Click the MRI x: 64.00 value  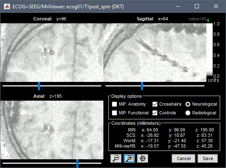[x=150, y=130]
